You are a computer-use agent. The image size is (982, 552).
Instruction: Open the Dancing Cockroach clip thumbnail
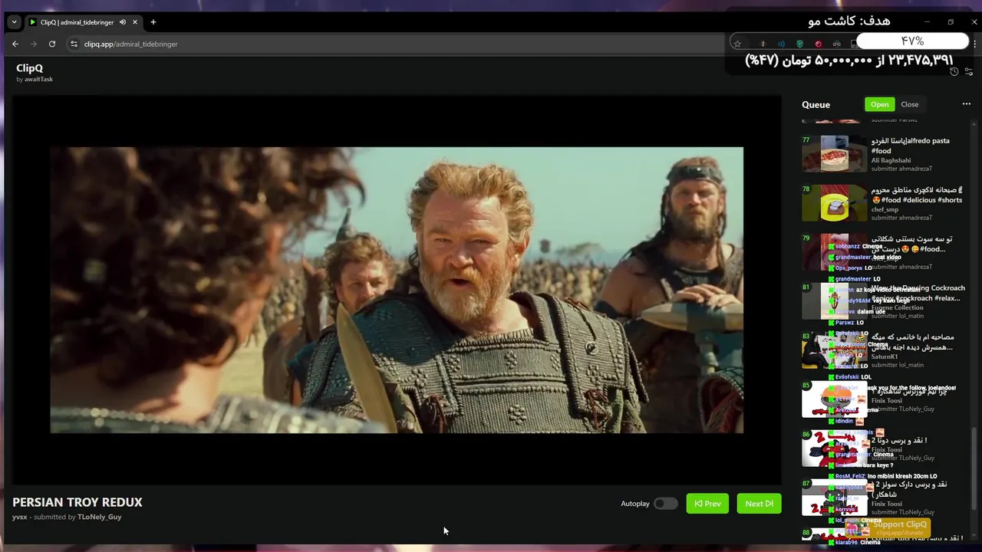pyautogui.click(x=835, y=301)
